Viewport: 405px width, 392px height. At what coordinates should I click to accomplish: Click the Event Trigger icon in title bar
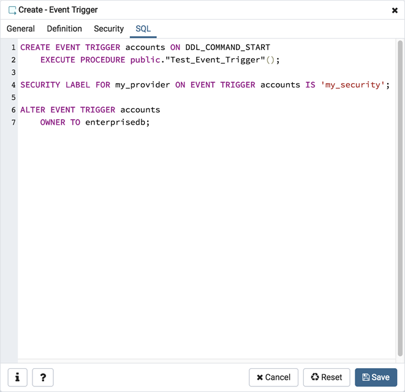[12, 10]
